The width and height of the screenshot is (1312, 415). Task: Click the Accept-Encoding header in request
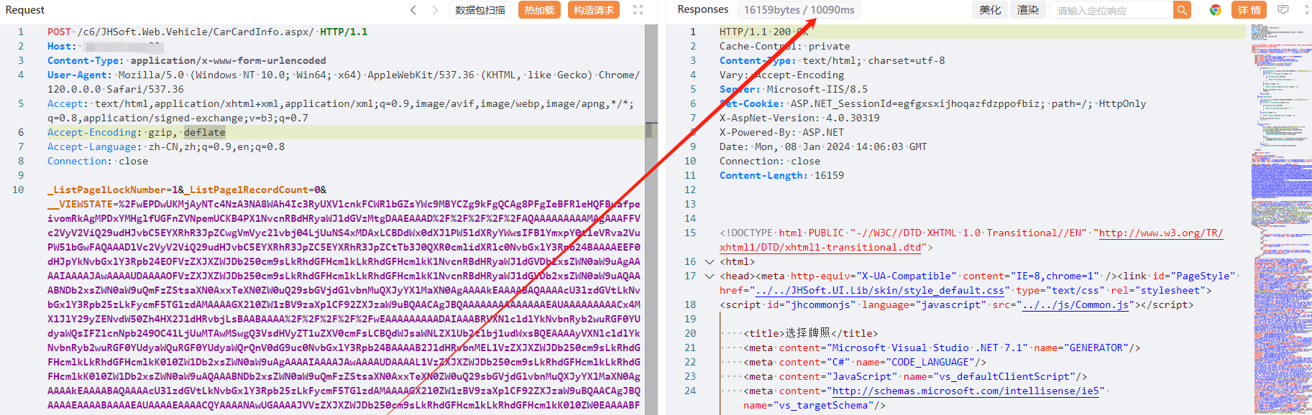(137, 133)
